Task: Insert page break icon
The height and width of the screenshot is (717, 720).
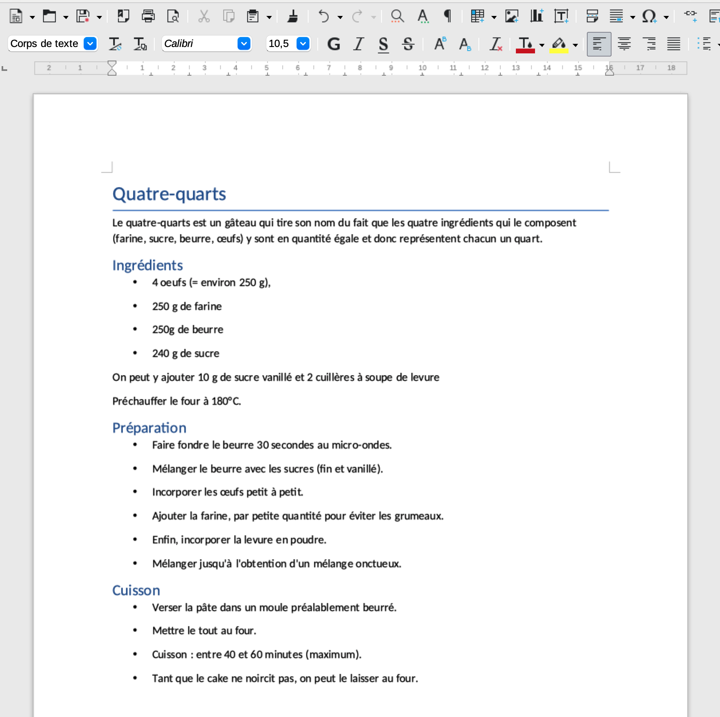Action: [592, 16]
